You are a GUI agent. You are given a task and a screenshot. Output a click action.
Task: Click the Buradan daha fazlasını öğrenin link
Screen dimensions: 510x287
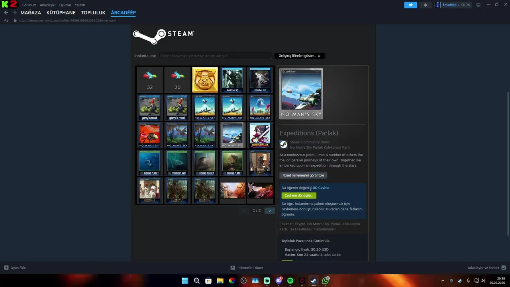[x=322, y=212]
